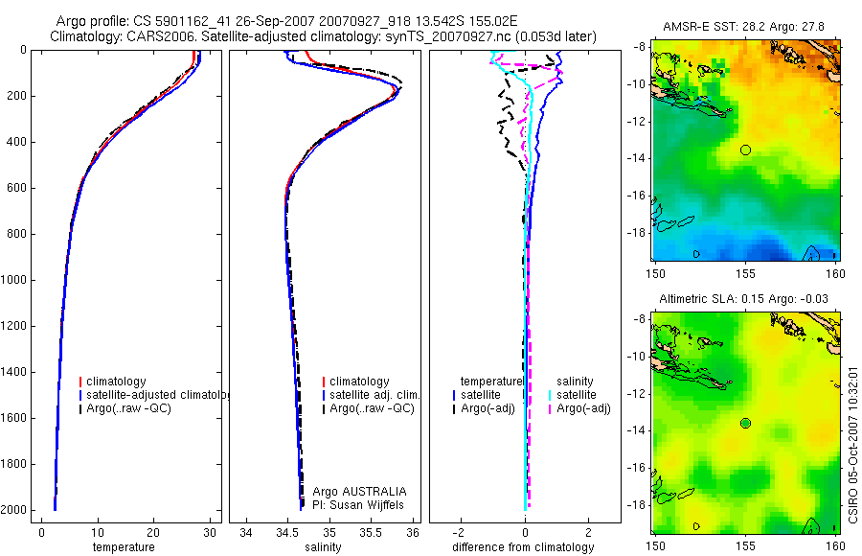Image resolution: width=862 pixels, height=556 pixels.
Task: Click 'Argo(-adj)' under the temperature legend column
Action: 488,408
